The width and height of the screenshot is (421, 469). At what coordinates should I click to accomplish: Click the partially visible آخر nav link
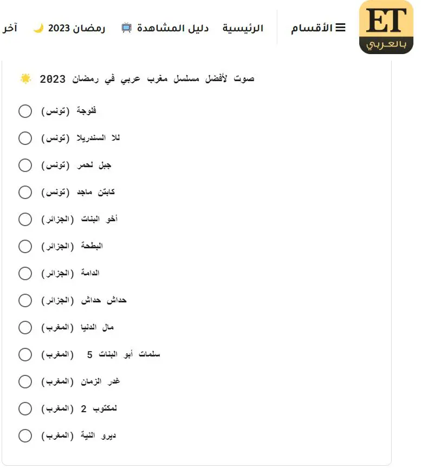coord(9,28)
